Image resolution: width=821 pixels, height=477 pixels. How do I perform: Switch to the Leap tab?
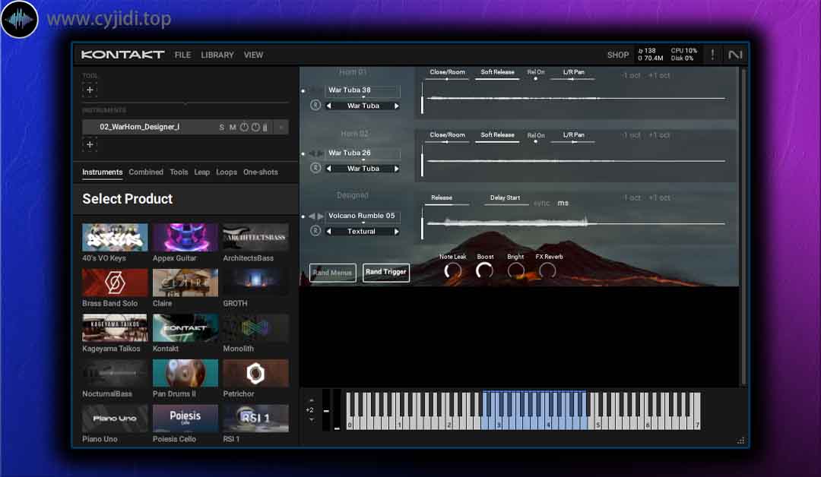(x=202, y=172)
